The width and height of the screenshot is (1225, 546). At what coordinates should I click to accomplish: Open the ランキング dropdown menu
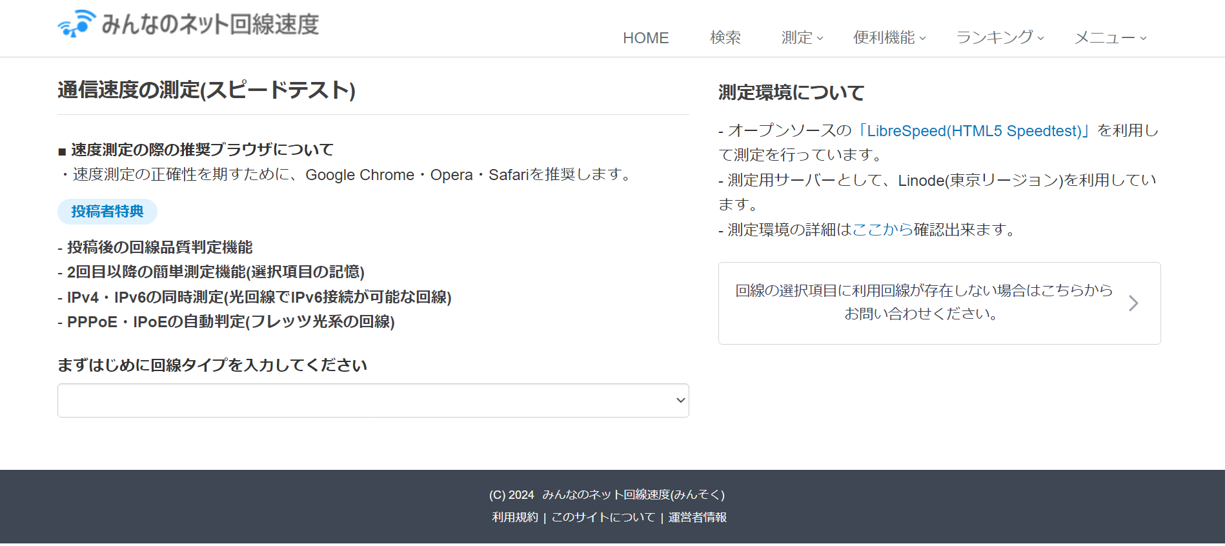pyautogui.click(x=999, y=38)
